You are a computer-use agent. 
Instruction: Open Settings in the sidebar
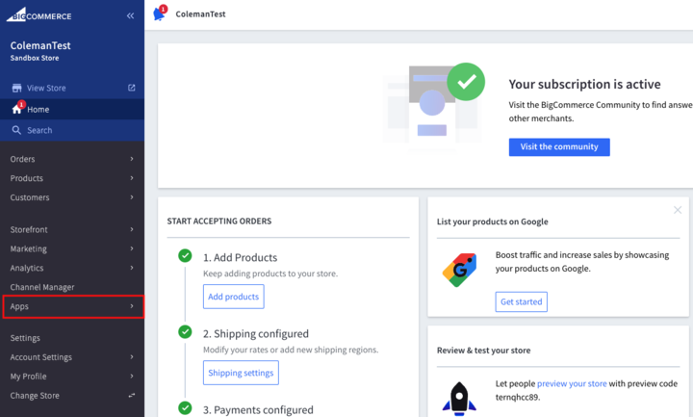pos(72,338)
